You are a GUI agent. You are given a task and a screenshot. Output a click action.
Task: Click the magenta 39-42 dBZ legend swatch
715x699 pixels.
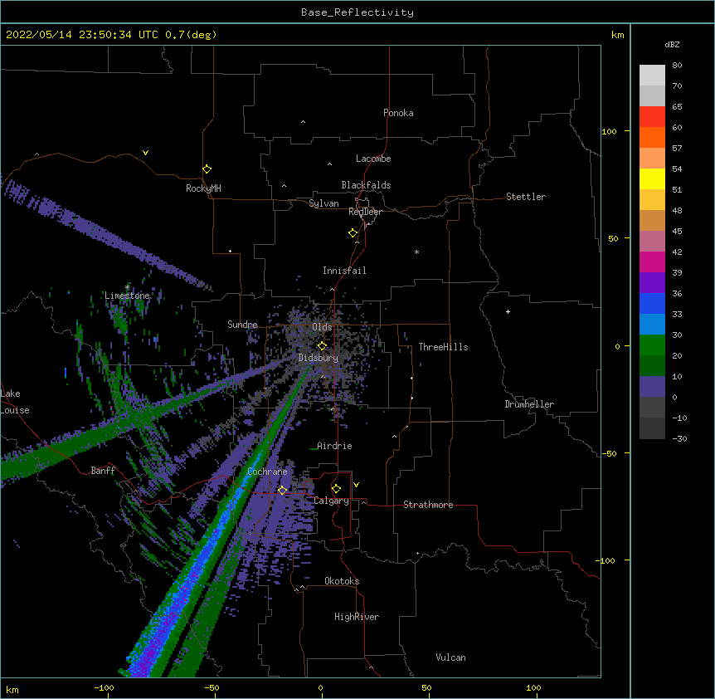coord(652,262)
